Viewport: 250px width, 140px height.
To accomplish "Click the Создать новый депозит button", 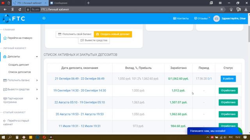I will 113,34.
